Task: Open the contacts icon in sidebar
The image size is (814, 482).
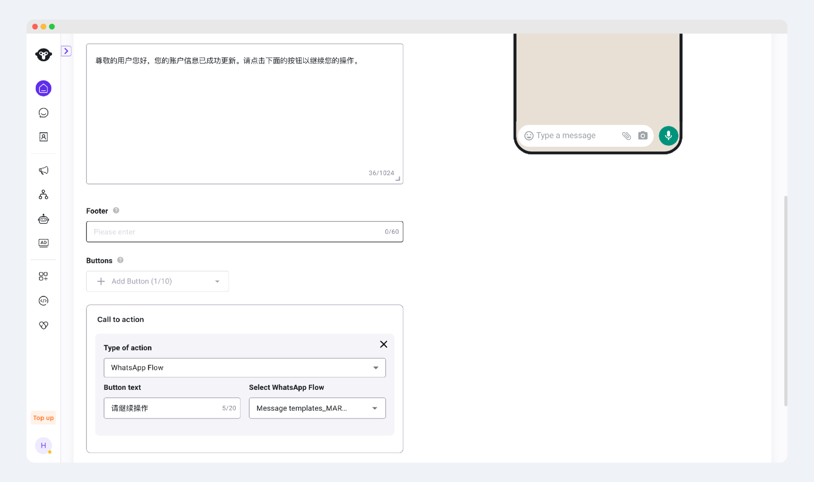Action: (43, 137)
